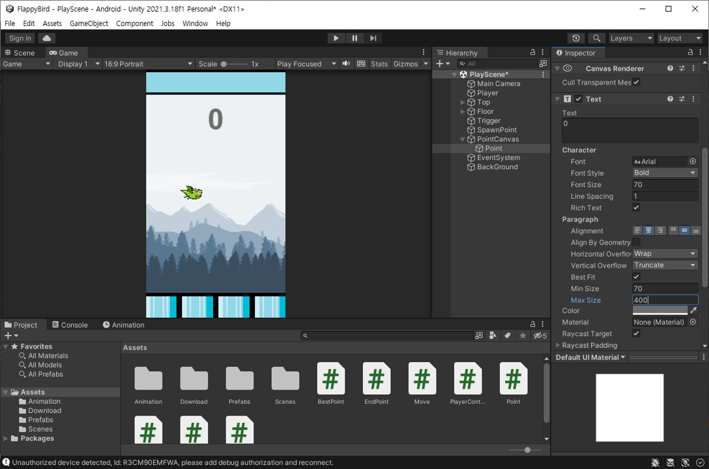This screenshot has height=469, width=709.
Task: Open the Horizontal Overflow Wrap dropdown
Action: 665,254
